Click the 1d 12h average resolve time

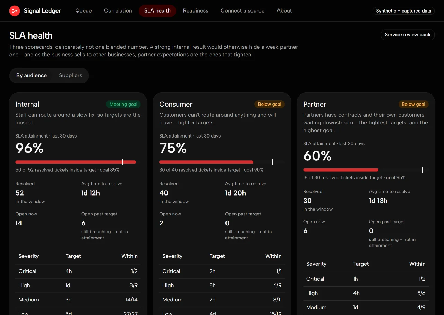pyautogui.click(x=91, y=193)
